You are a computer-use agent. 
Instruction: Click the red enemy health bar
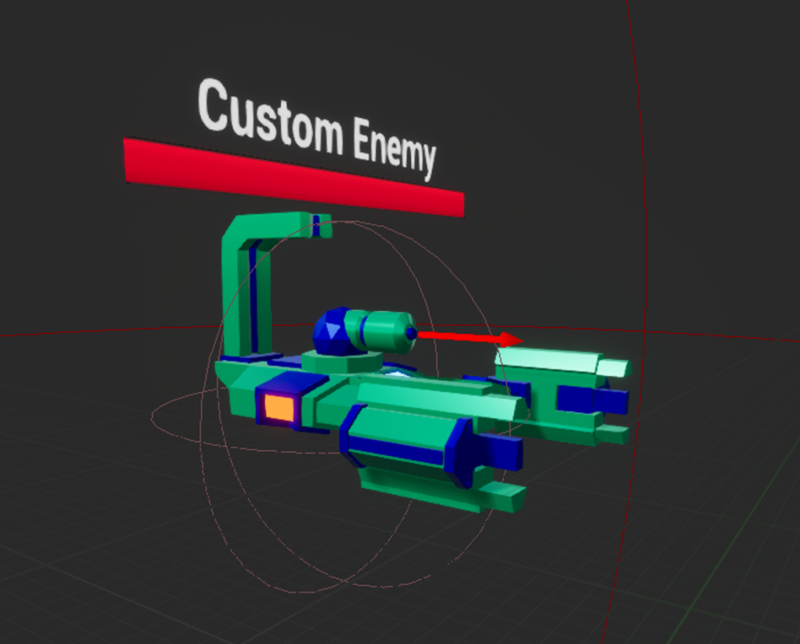[x=294, y=173]
